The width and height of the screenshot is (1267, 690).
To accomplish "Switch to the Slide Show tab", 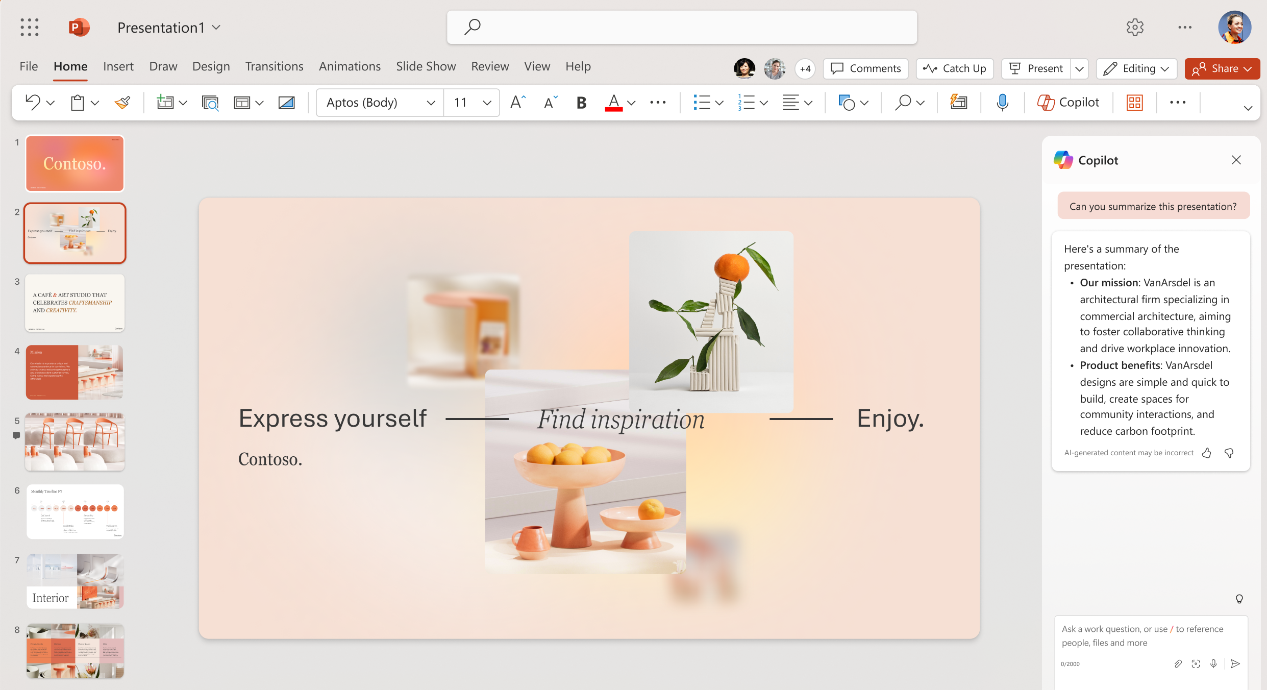I will (x=426, y=66).
